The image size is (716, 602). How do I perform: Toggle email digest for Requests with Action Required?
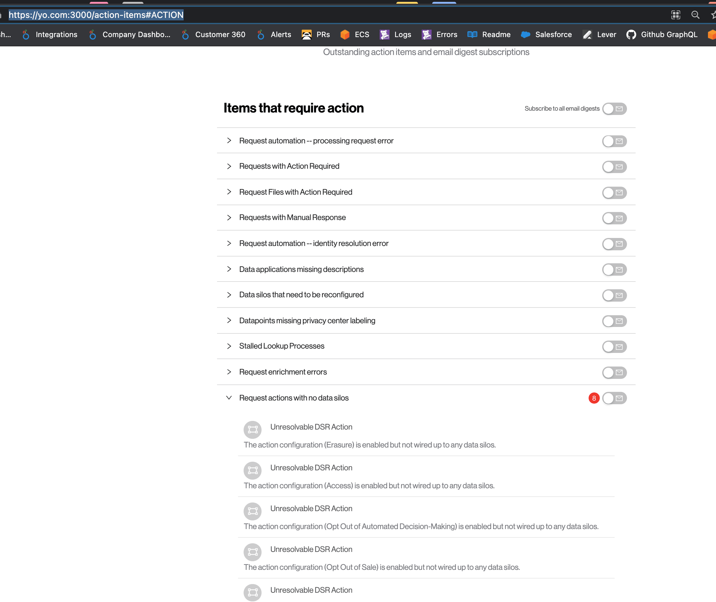pos(614,167)
